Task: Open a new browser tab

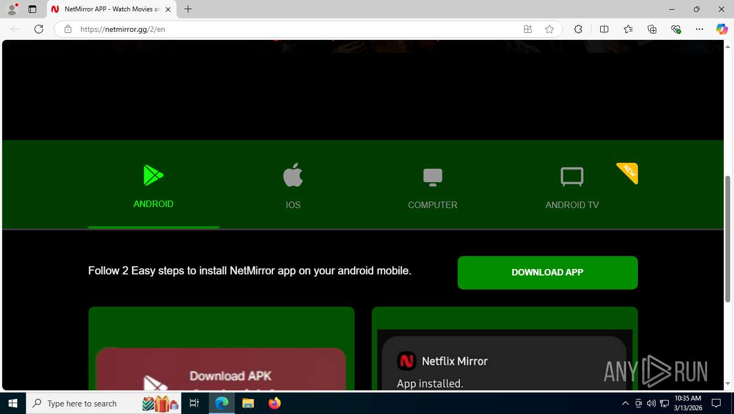Action: pos(188,9)
